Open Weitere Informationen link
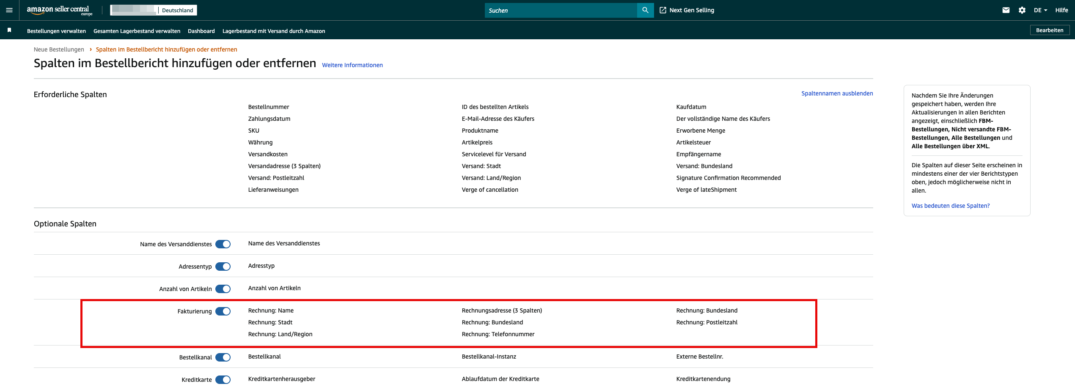 click(x=352, y=65)
